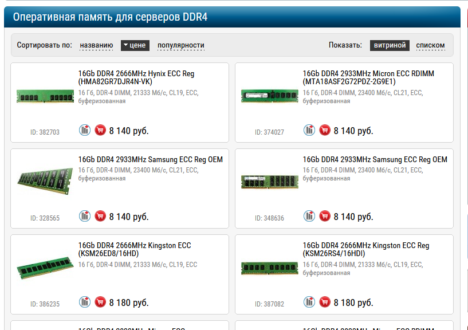
Task: Select витриной grid view
Action: click(x=390, y=45)
